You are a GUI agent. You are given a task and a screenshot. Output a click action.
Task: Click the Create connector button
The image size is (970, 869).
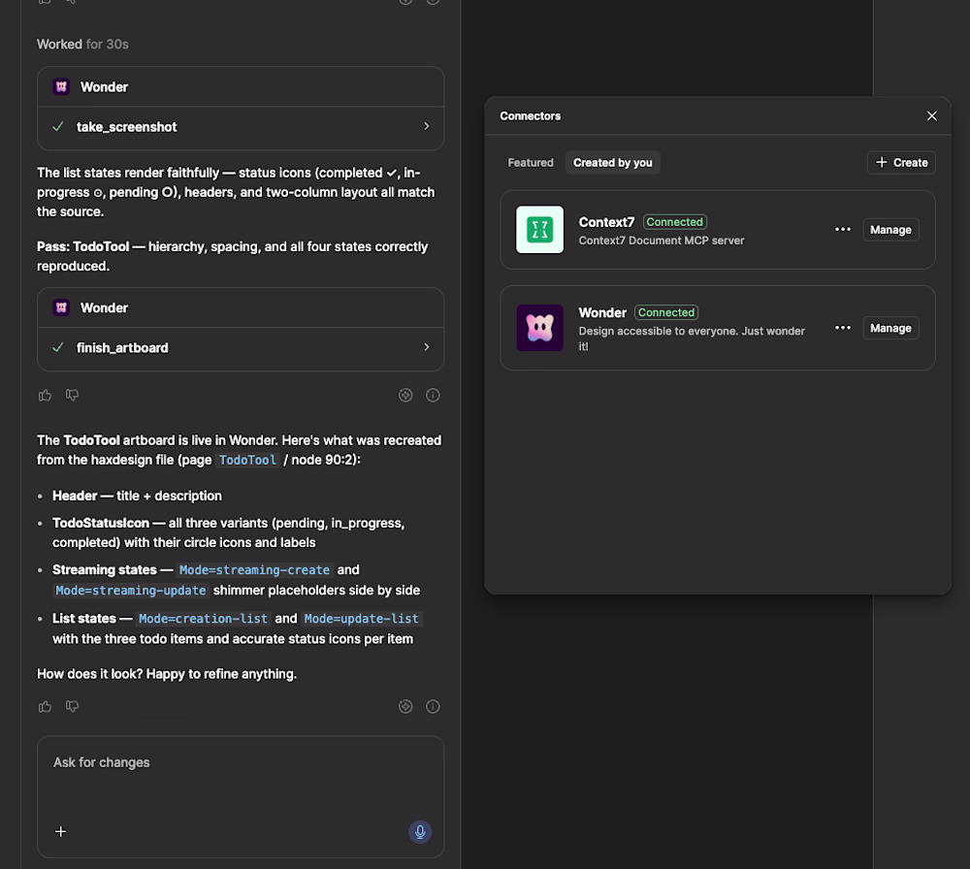click(x=901, y=163)
